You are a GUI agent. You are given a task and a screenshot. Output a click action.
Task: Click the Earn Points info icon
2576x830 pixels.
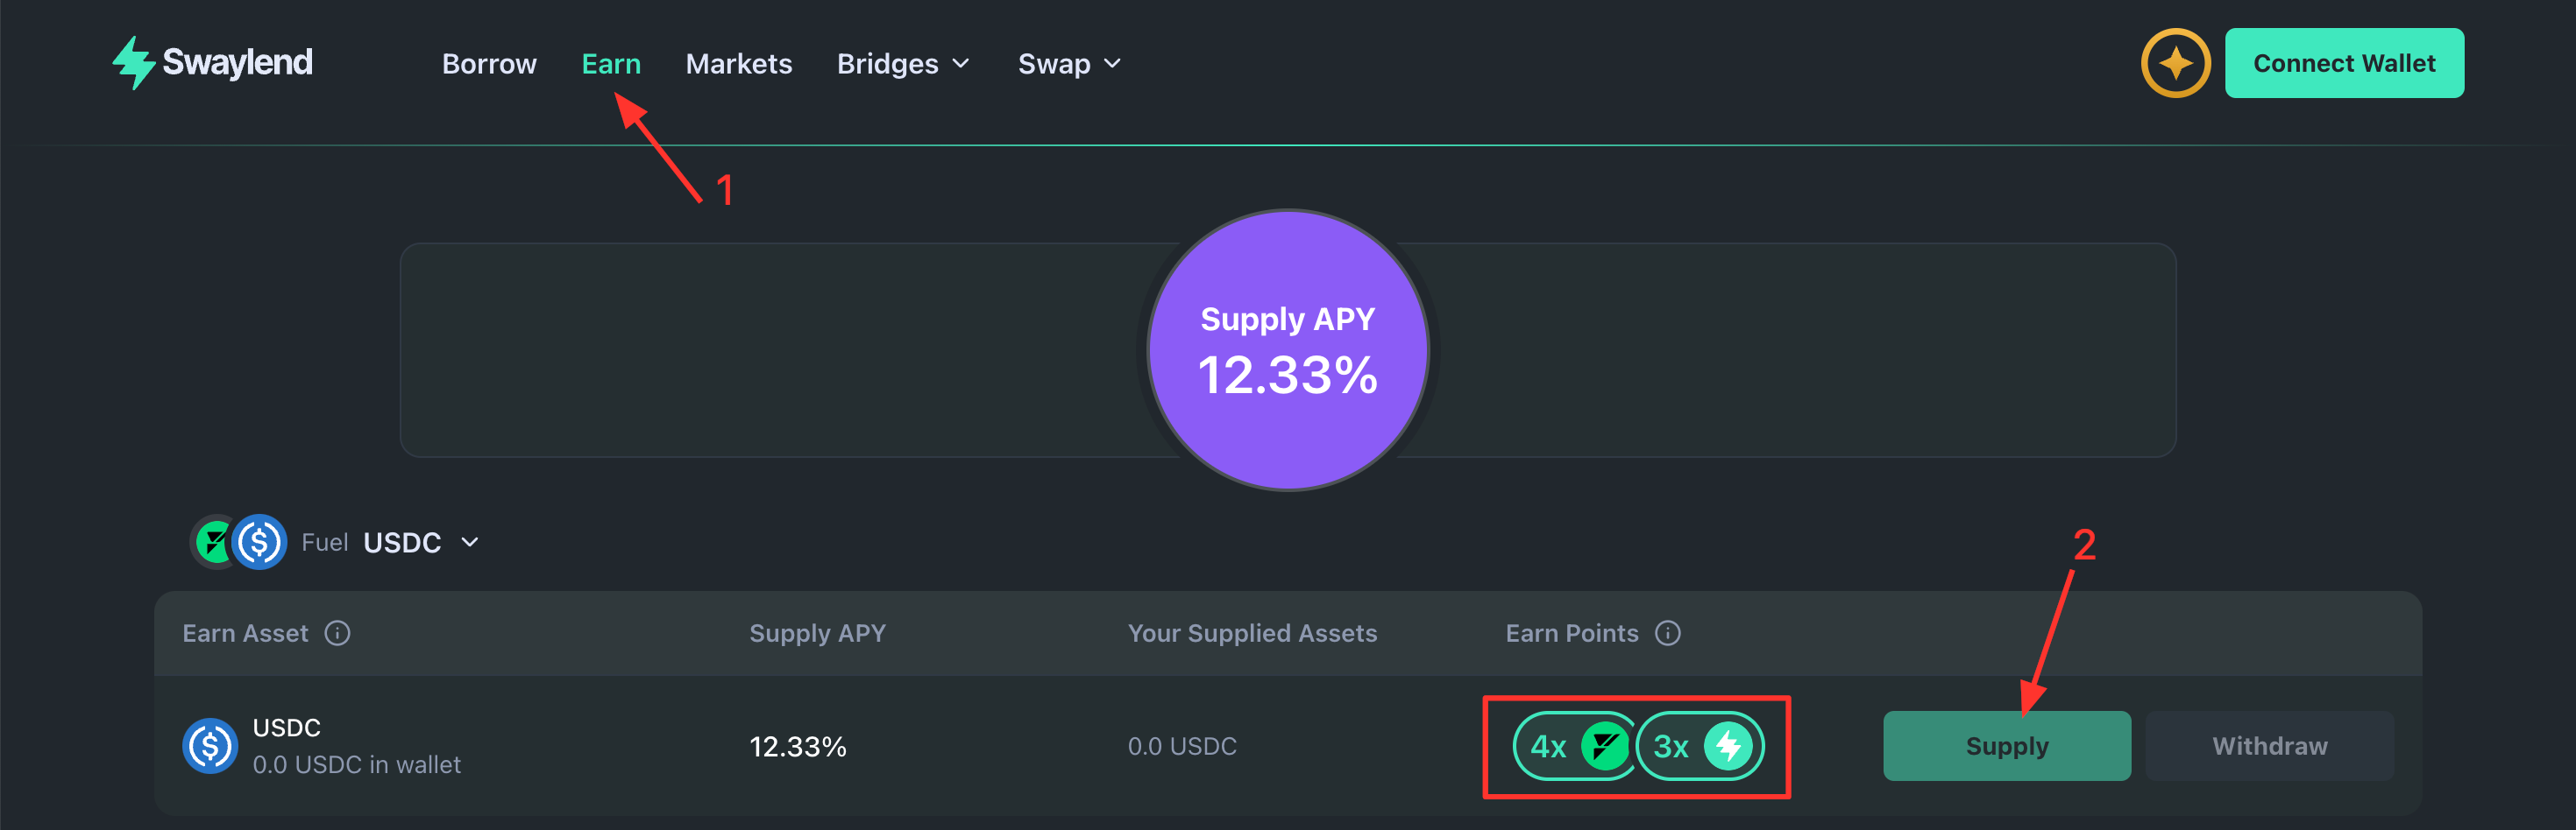coord(1668,633)
